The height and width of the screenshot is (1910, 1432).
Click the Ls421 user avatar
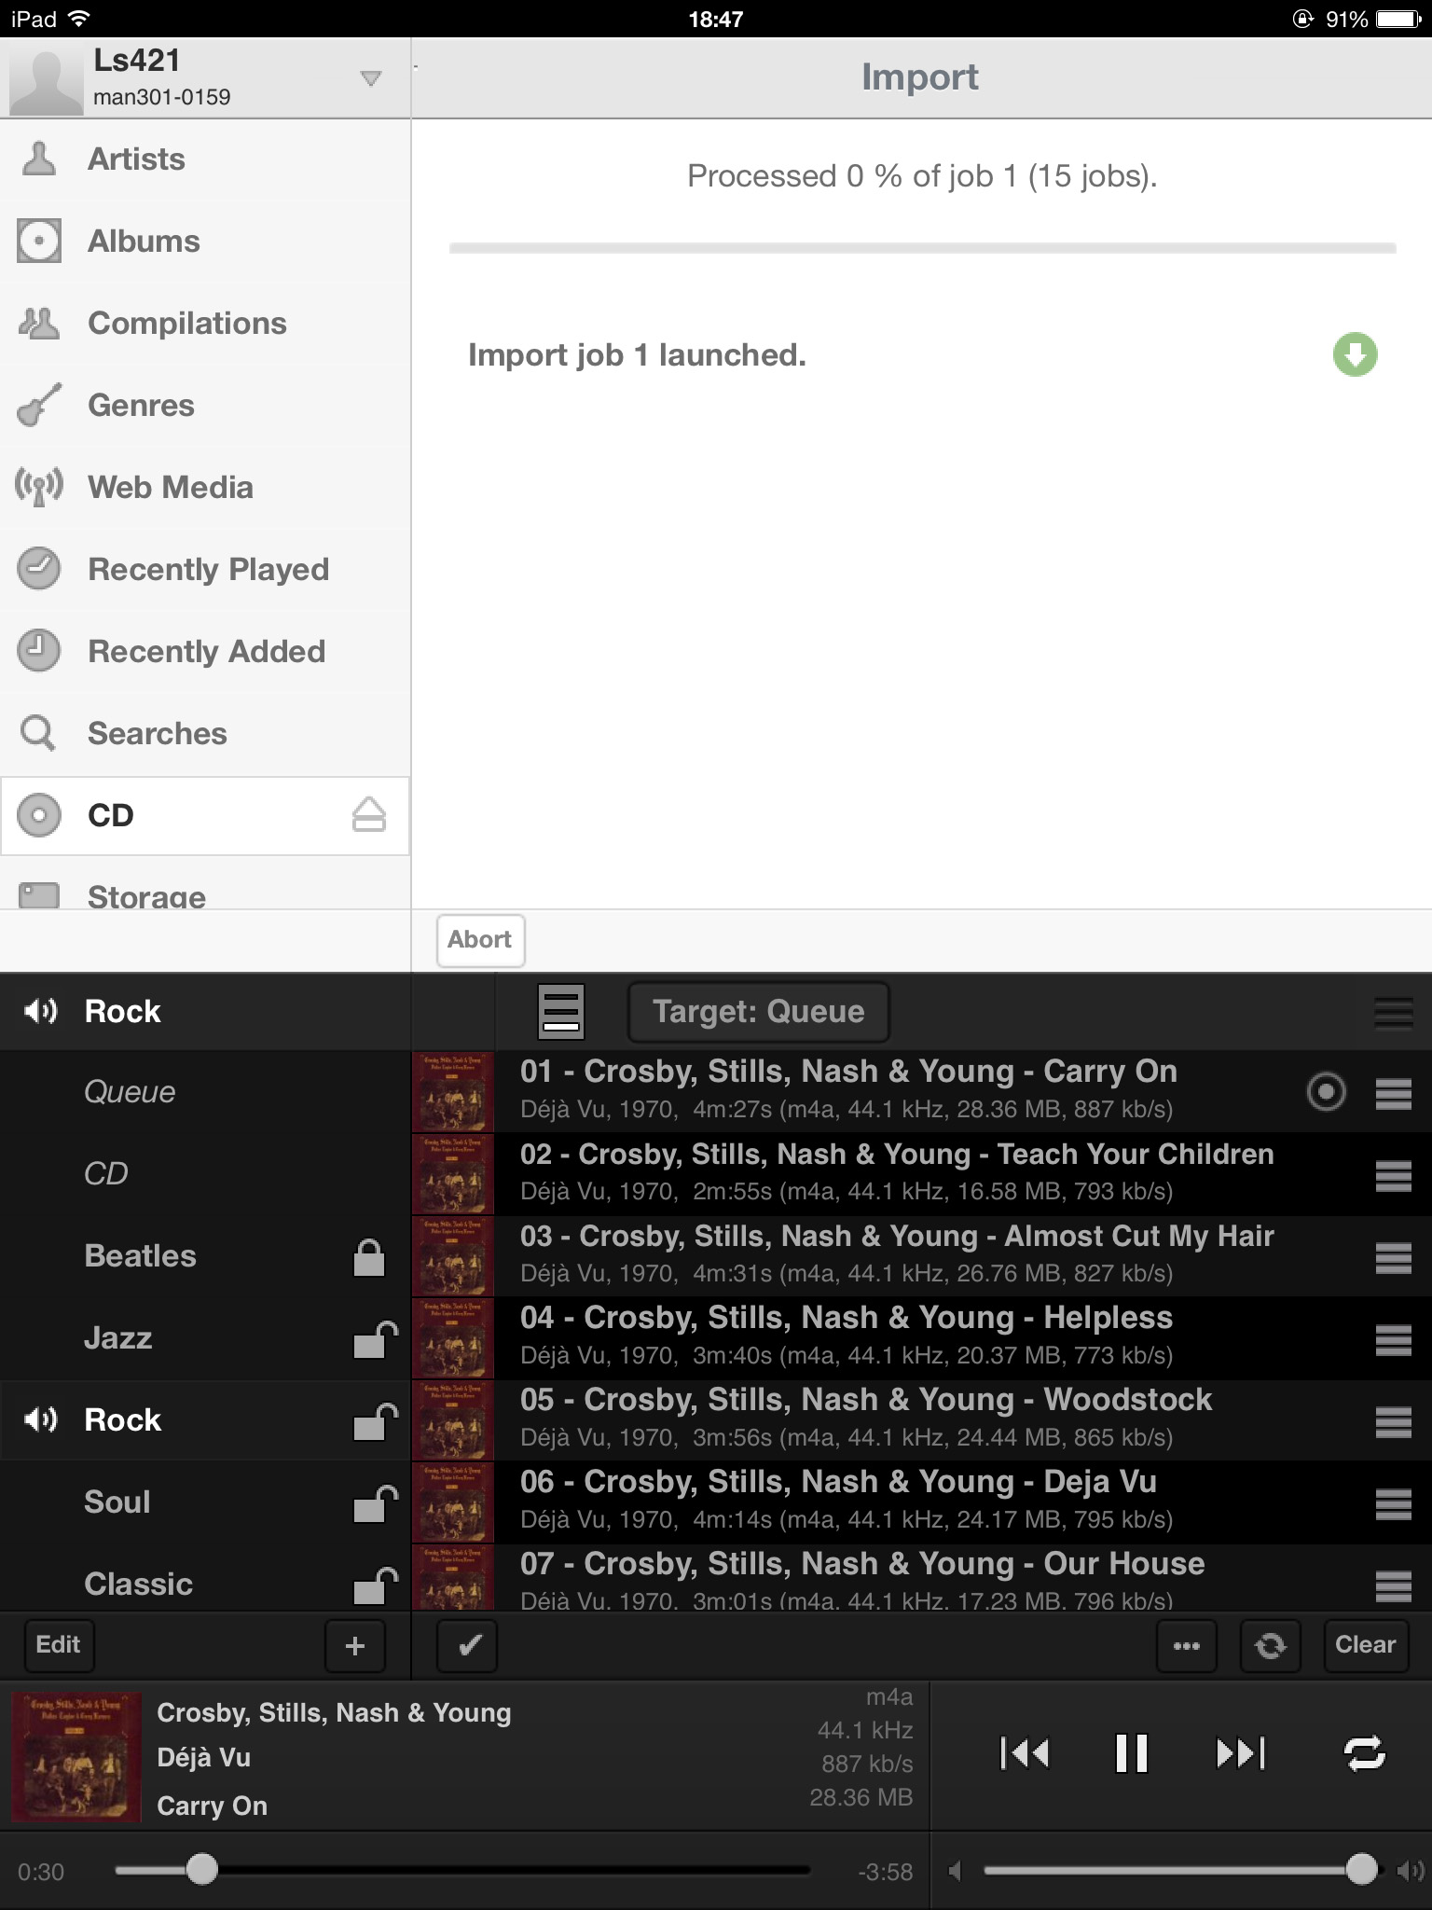click(46, 82)
